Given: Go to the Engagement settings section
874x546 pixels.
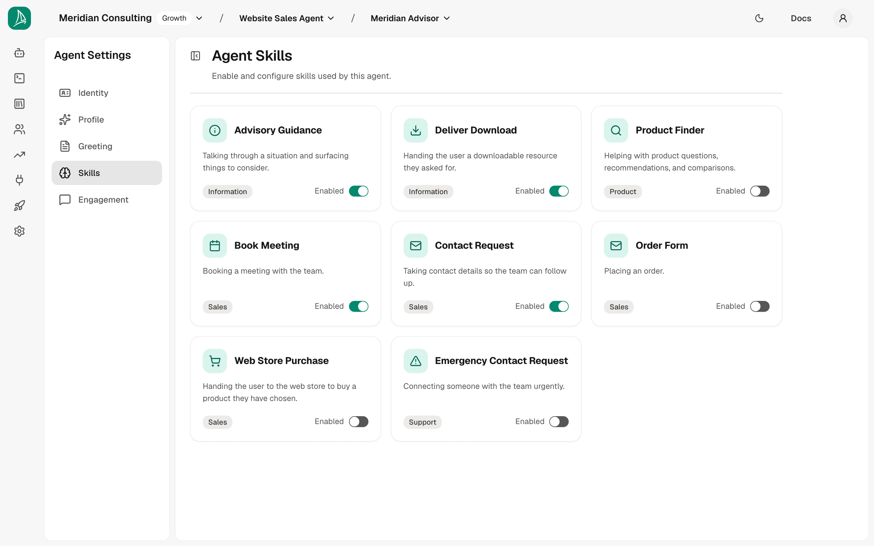Looking at the screenshot, I should (x=107, y=200).
